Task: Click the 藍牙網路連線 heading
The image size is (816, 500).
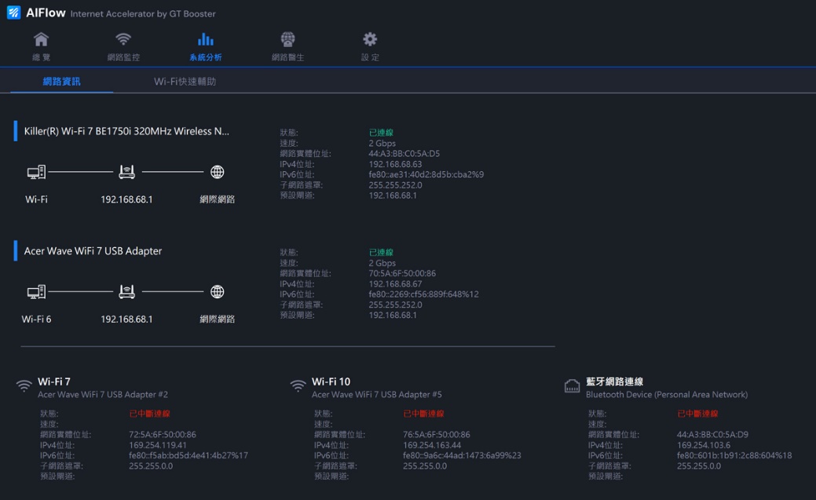Action: coord(614,381)
